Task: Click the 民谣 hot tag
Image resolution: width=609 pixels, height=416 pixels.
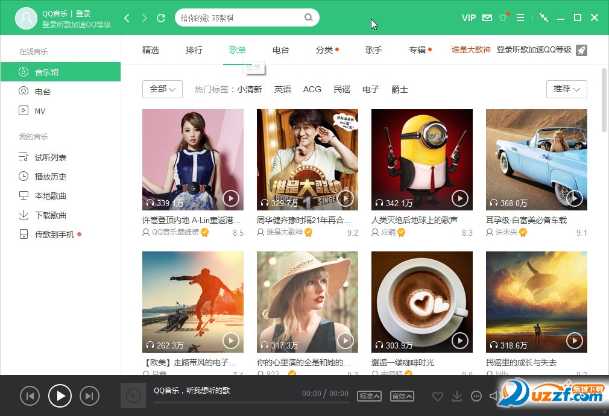Action: (x=341, y=89)
